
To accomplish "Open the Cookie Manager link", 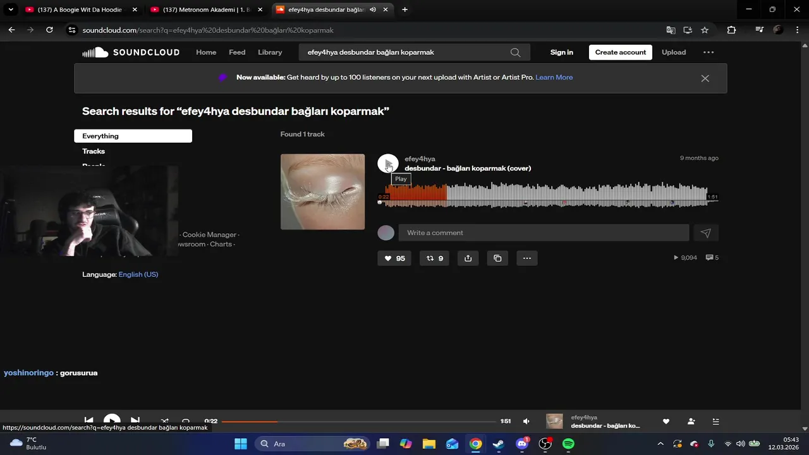I will pyautogui.click(x=209, y=234).
